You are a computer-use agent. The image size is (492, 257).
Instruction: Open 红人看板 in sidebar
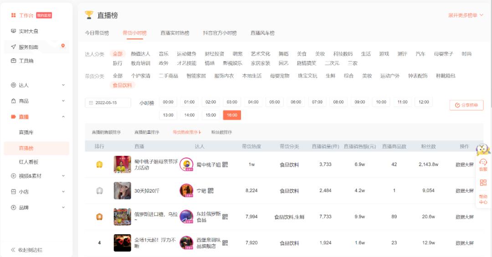pos(29,162)
